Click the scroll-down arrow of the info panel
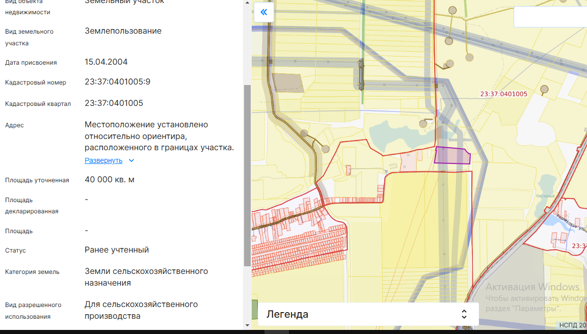Viewport: 587px width, 334px height. 248,325
